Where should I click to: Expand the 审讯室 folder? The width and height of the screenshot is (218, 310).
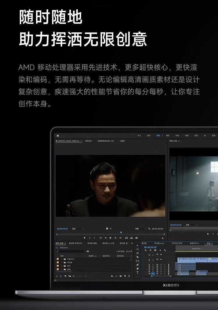(61, 262)
